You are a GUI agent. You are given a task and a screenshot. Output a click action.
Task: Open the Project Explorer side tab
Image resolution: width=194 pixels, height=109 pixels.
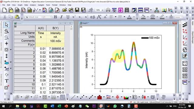click(x=1, y=29)
